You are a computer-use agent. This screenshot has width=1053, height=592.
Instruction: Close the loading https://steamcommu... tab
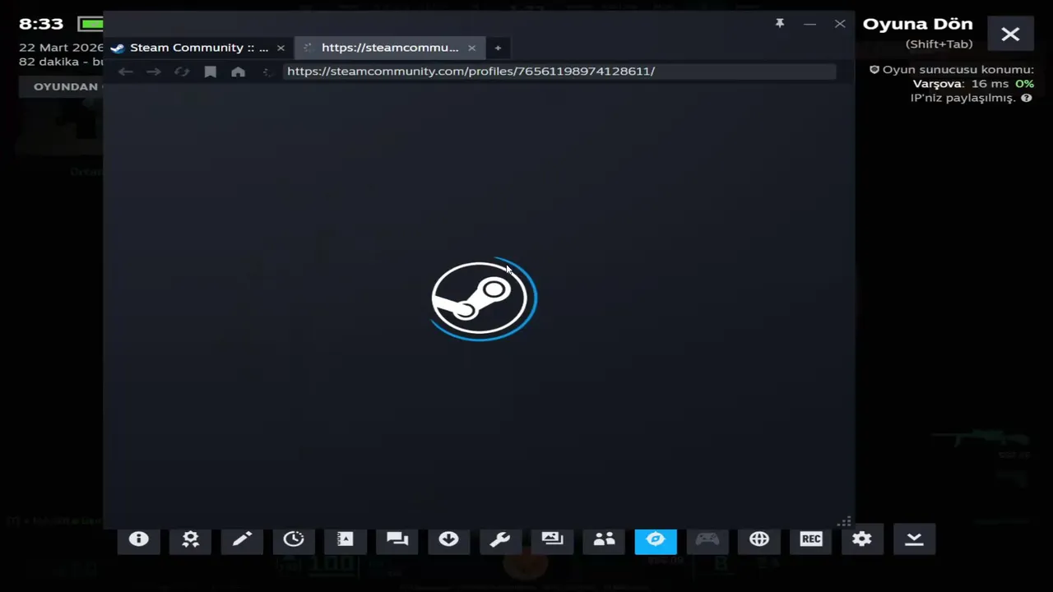click(x=471, y=48)
